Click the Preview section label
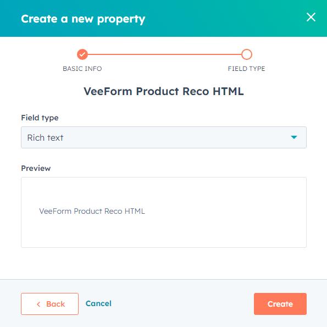The width and height of the screenshot is (327, 327). (x=36, y=168)
